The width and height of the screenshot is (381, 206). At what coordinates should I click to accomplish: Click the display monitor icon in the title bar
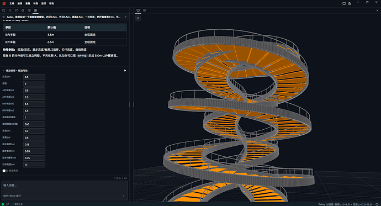point(344,4)
